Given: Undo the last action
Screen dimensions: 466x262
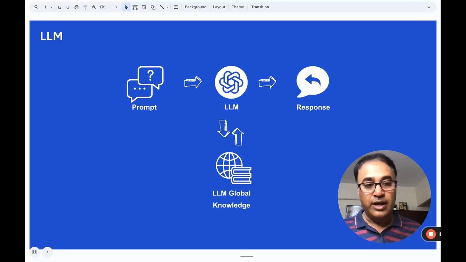Looking at the screenshot, I should (x=59, y=7).
